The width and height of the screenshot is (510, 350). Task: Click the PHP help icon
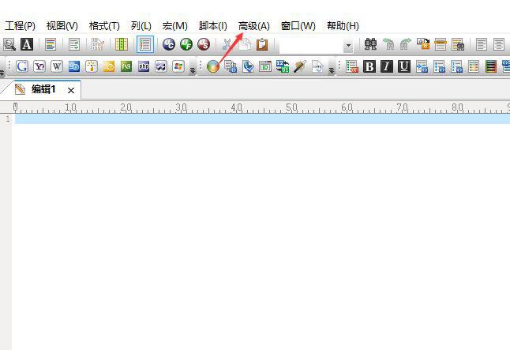[x=144, y=67]
